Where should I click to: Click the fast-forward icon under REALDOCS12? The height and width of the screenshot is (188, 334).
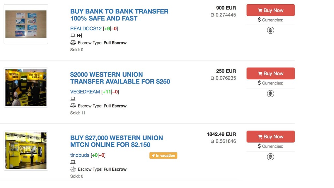point(79,36)
